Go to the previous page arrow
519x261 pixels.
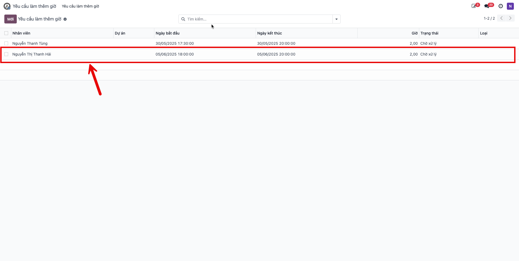501,18
